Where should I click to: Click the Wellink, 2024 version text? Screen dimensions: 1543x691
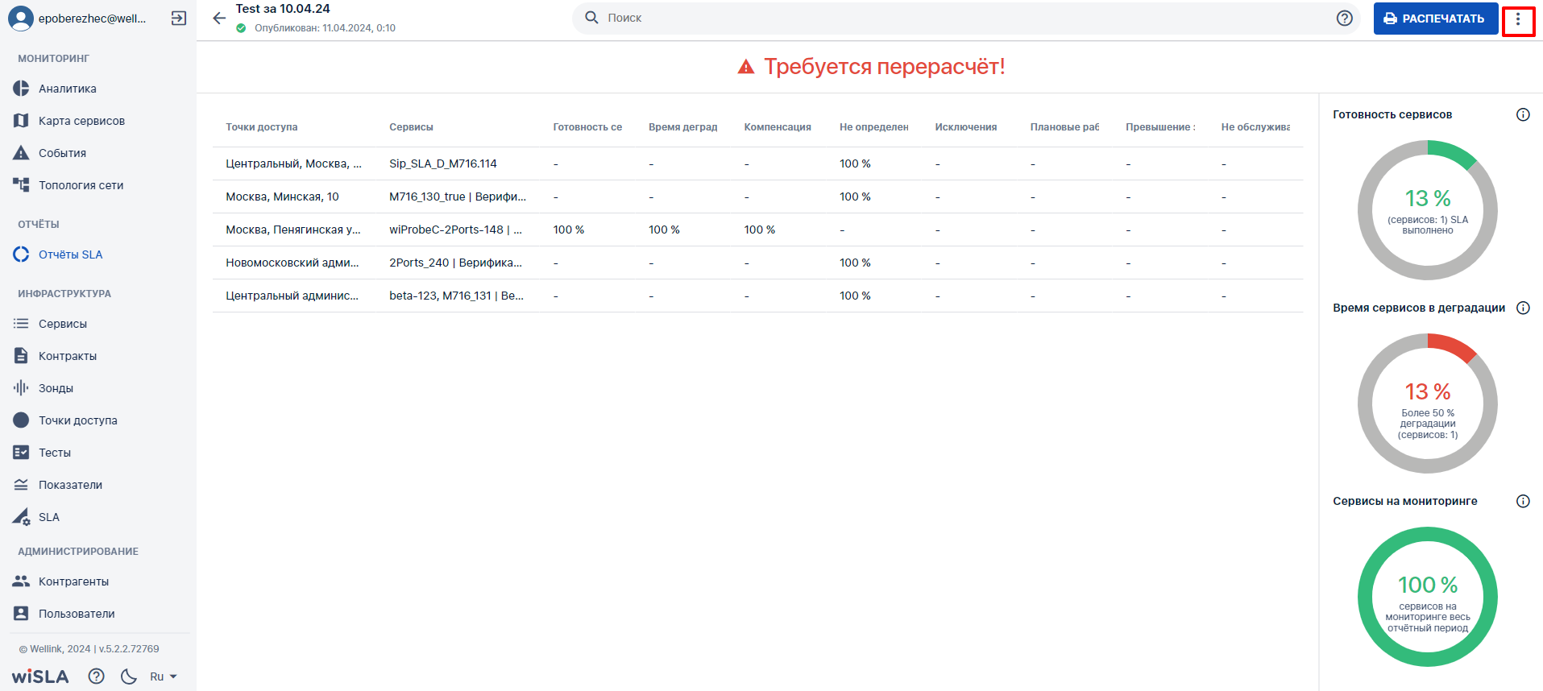(89, 649)
